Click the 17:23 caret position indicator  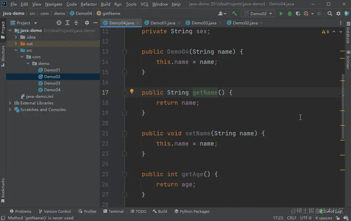[x=278, y=218]
